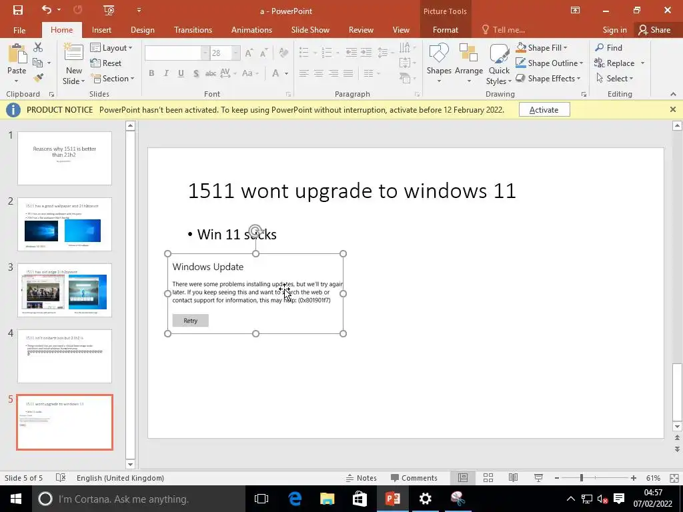Click the Tell me search field
The width and height of the screenshot is (683, 512).
tap(504, 29)
